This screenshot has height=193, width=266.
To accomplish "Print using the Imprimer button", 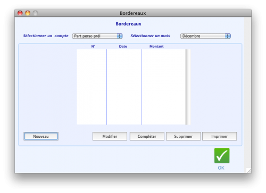I will click(x=219, y=136).
